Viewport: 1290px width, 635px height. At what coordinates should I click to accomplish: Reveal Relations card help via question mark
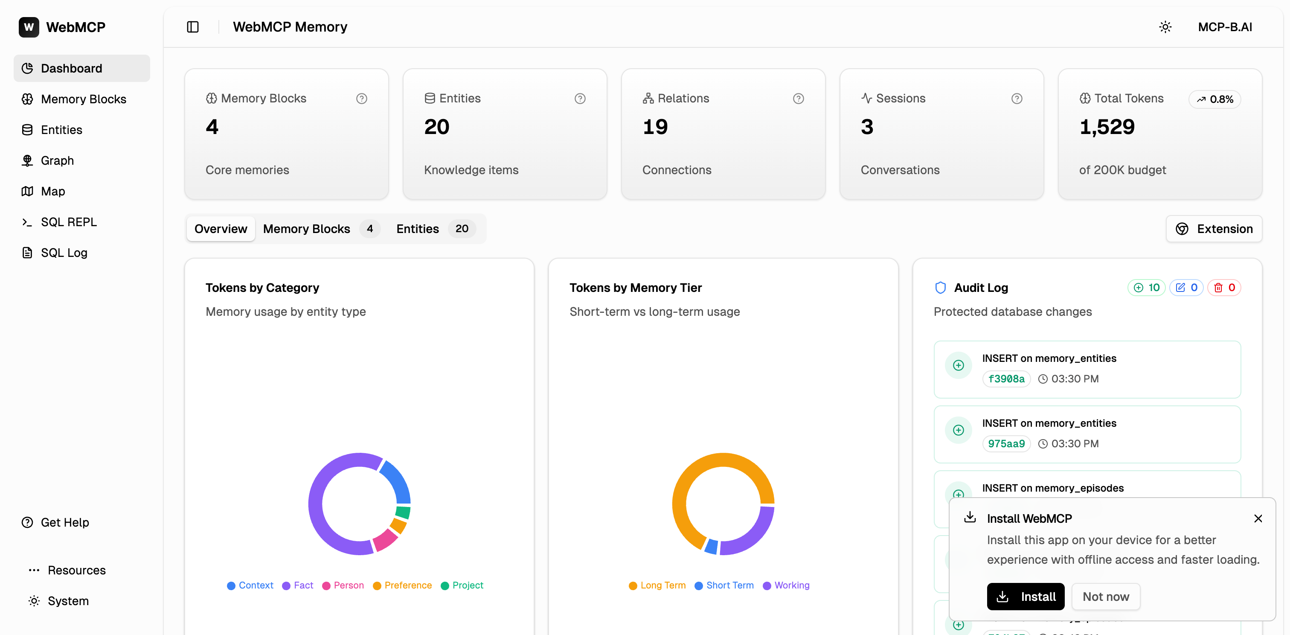pyautogui.click(x=798, y=98)
